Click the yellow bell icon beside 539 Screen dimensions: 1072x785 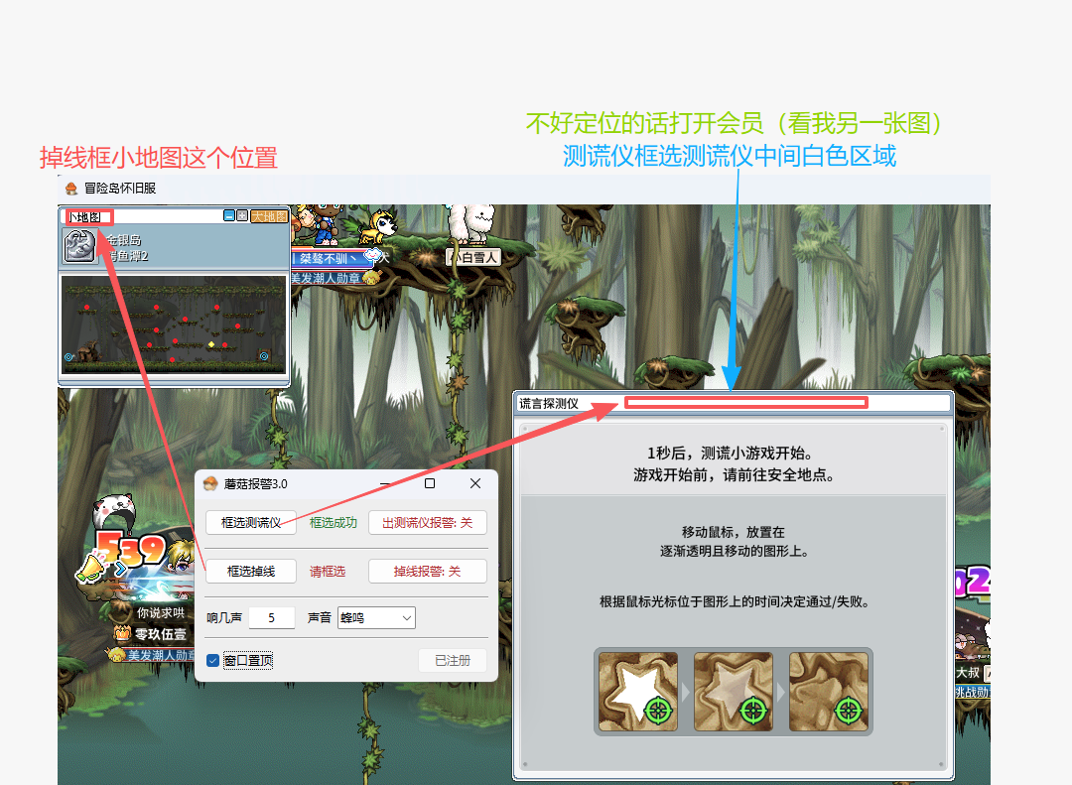89,569
